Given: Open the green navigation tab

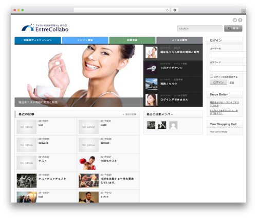Looking at the screenshot, I should (x=132, y=40).
